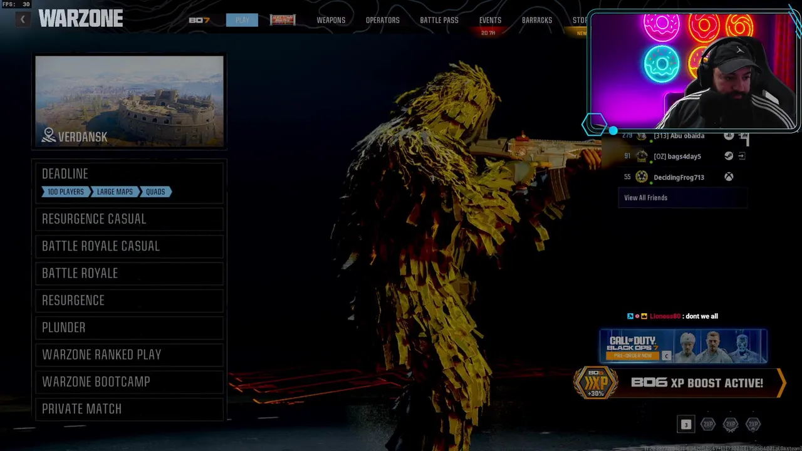Click the key 3 prompt beside tokens
Image resolution: width=802 pixels, height=451 pixels.
pyautogui.click(x=685, y=425)
